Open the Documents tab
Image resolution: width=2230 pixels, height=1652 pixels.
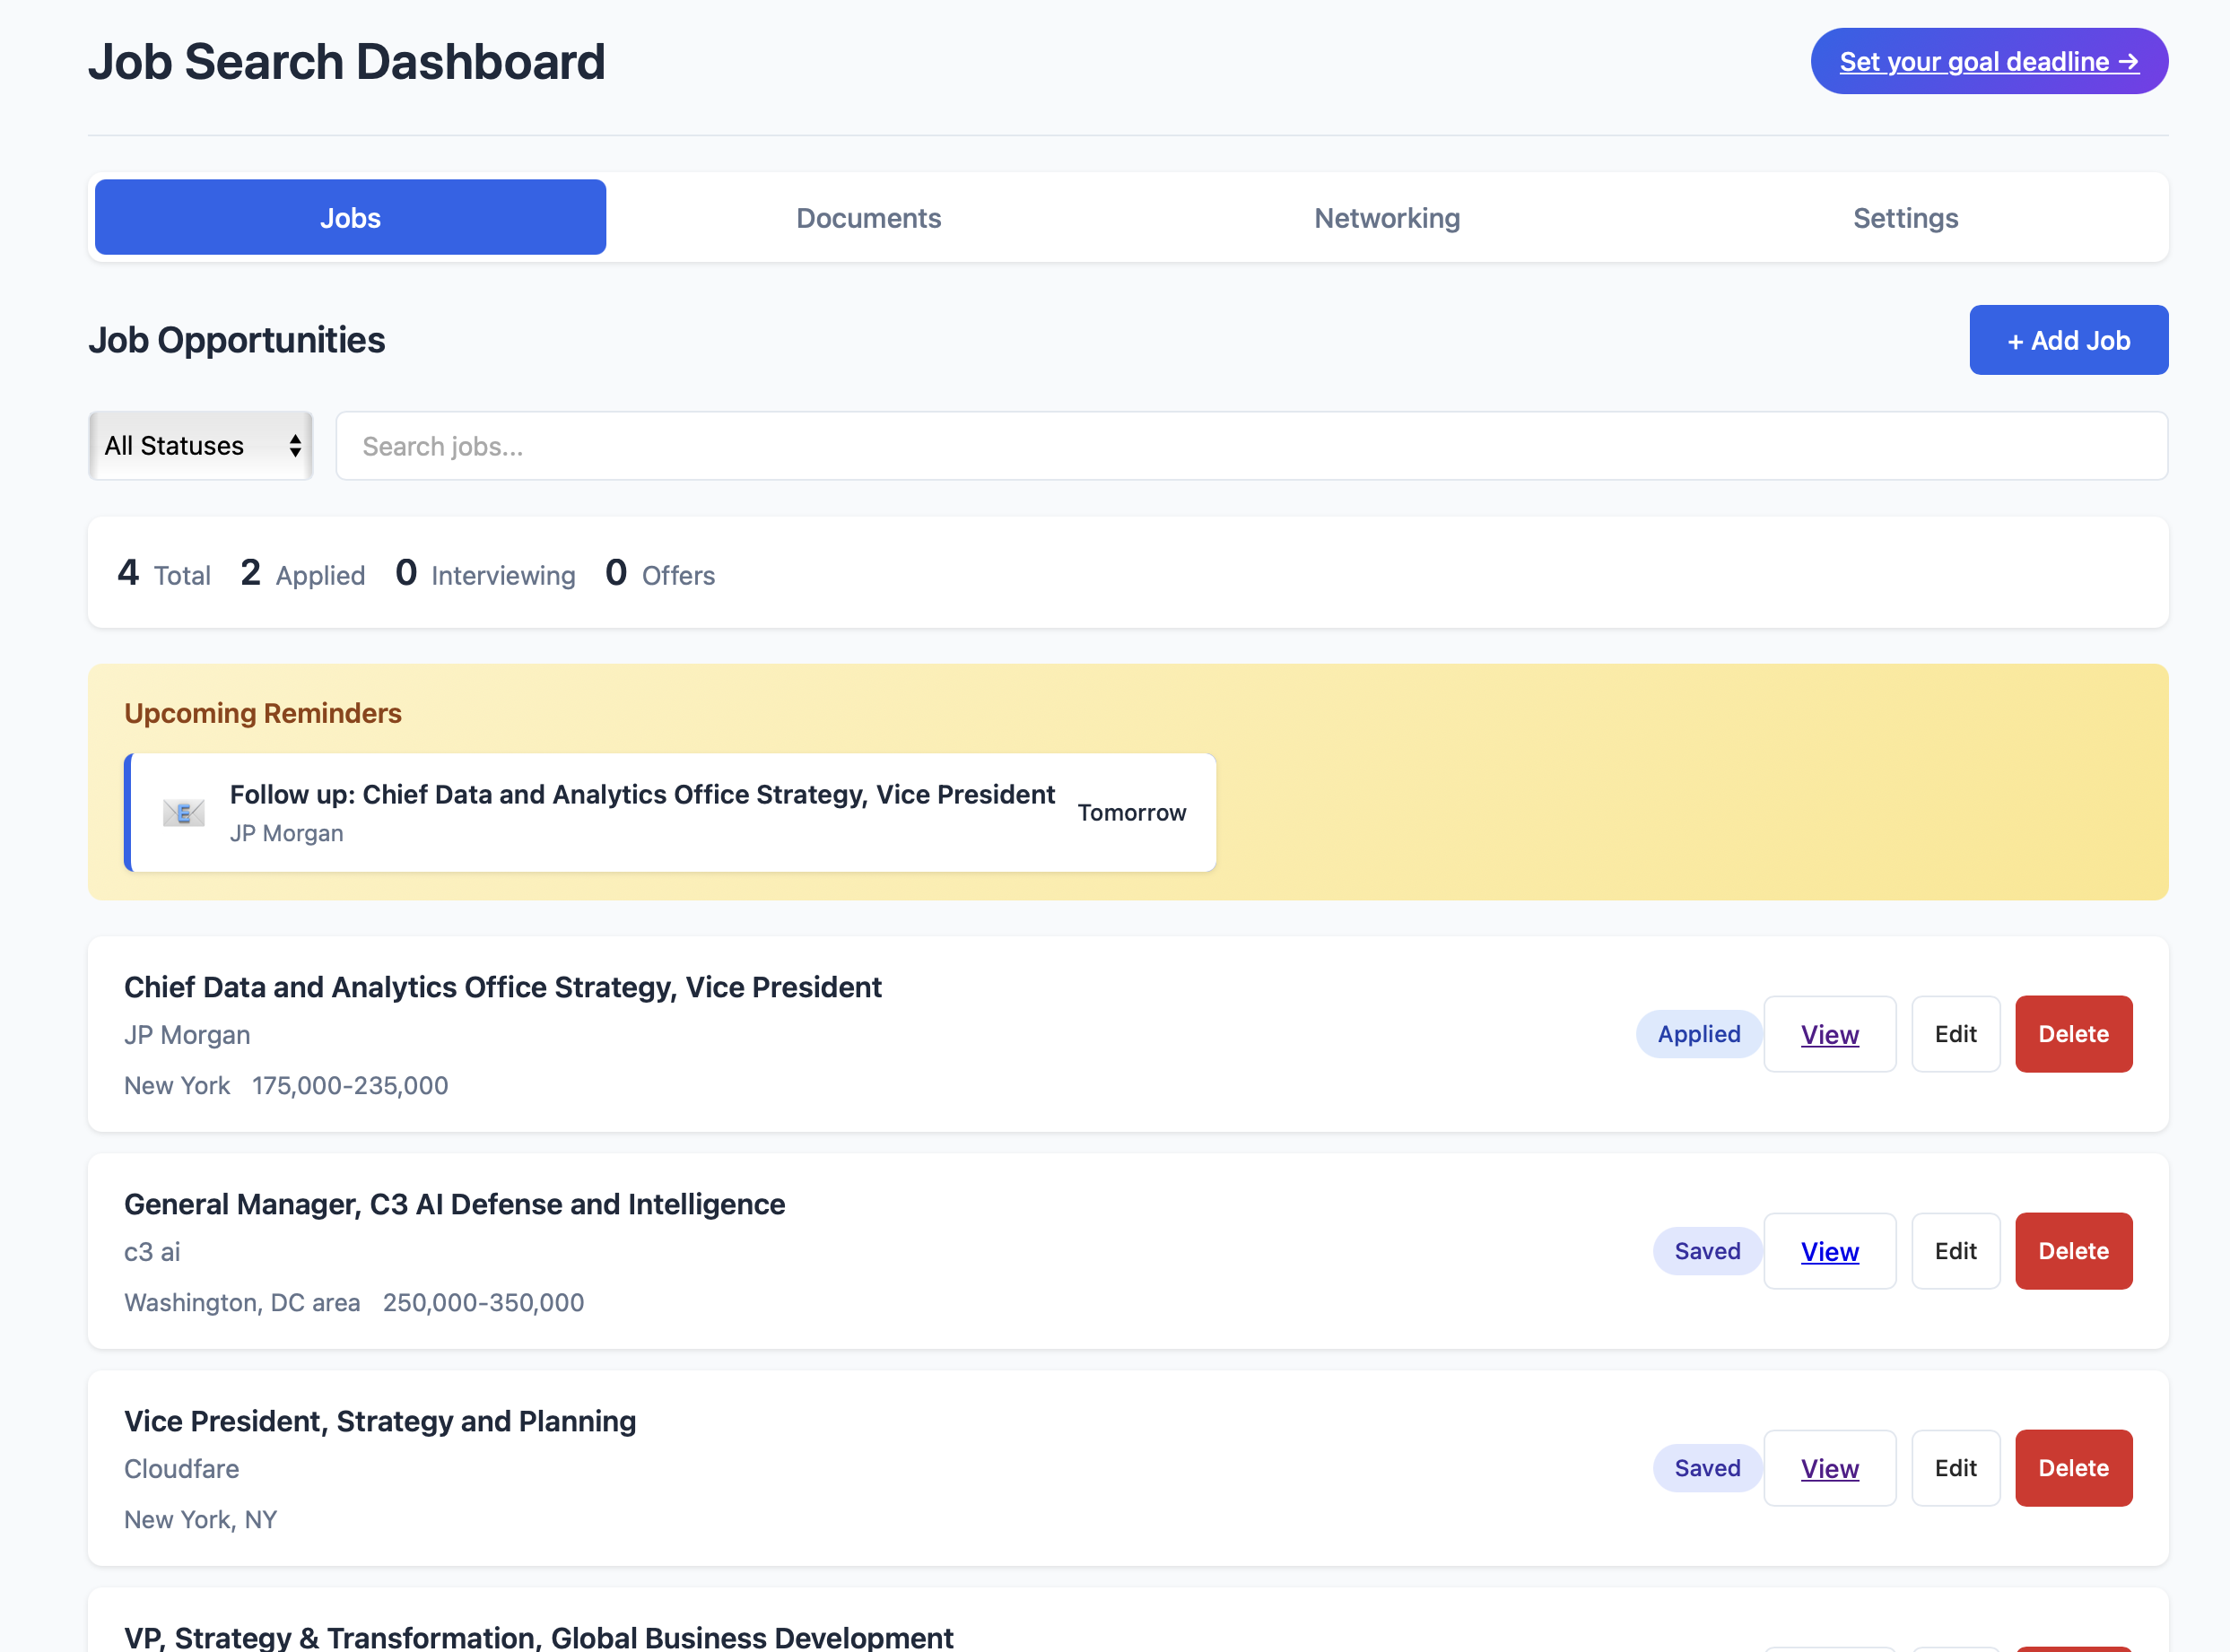(x=868, y=217)
